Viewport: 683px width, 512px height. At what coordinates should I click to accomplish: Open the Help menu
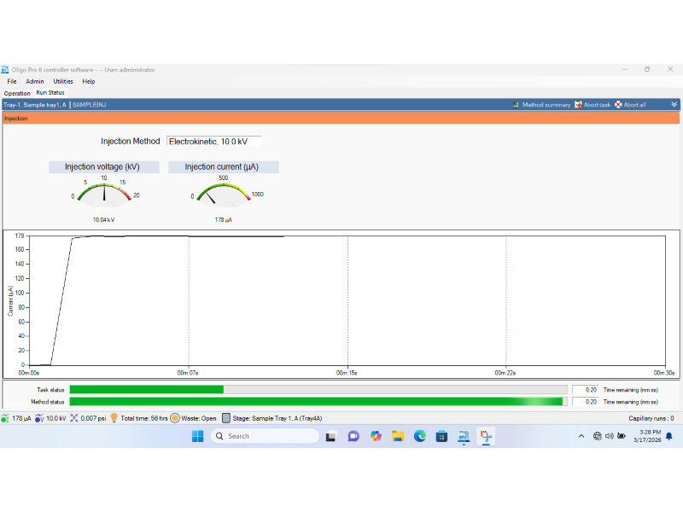pos(89,81)
